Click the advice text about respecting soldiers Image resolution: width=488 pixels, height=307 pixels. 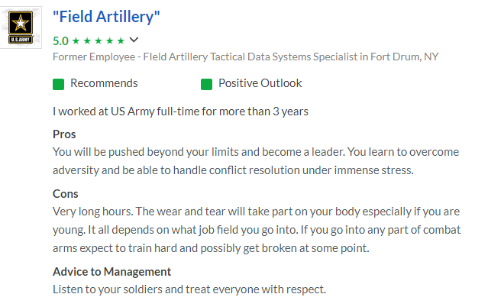coord(189,289)
